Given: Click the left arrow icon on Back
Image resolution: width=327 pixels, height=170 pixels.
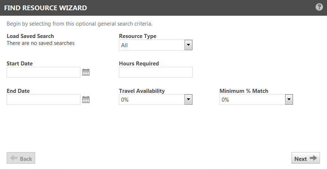Looking at the screenshot, I should [x=14, y=158].
